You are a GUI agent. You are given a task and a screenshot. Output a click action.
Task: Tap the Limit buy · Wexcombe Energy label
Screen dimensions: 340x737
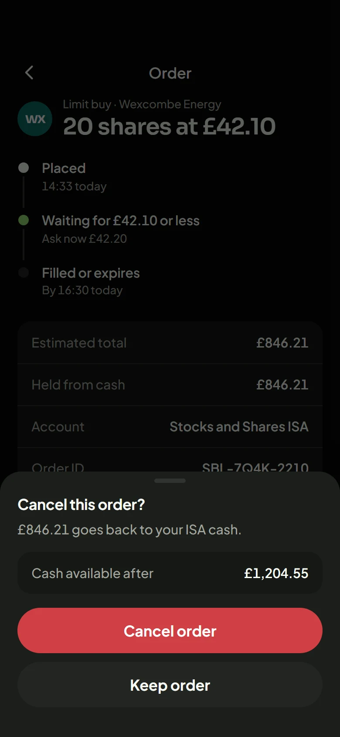(142, 104)
